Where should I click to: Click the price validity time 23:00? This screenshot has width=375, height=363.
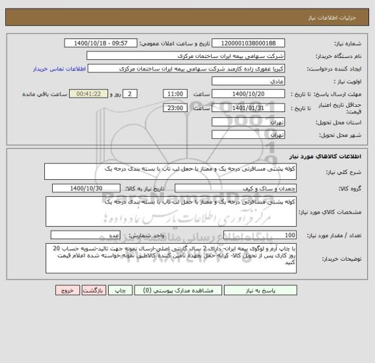[x=175, y=108]
